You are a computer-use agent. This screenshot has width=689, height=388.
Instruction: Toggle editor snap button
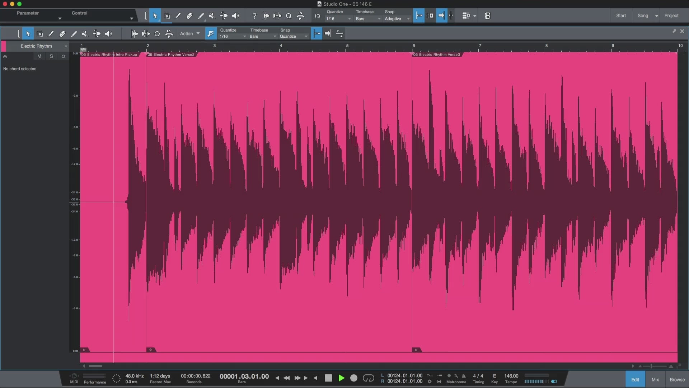click(317, 34)
